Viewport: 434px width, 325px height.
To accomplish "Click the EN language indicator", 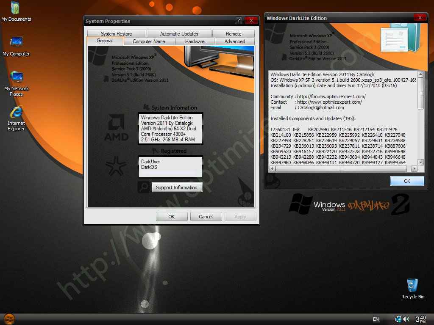I will tap(376, 319).
